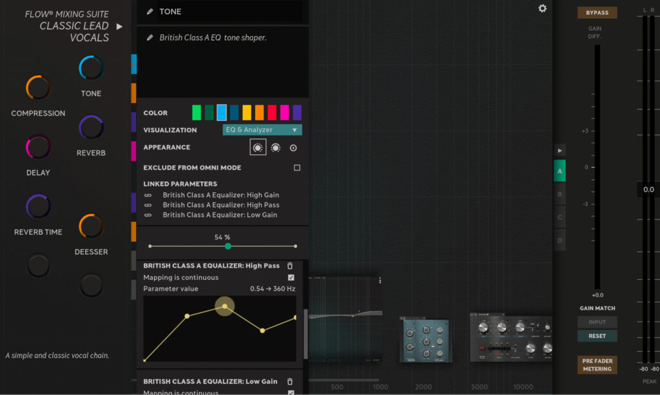Click the play arrow beside Classic Lead Vocals
This screenshot has width=660, height=395.
[x=119, y=26]
